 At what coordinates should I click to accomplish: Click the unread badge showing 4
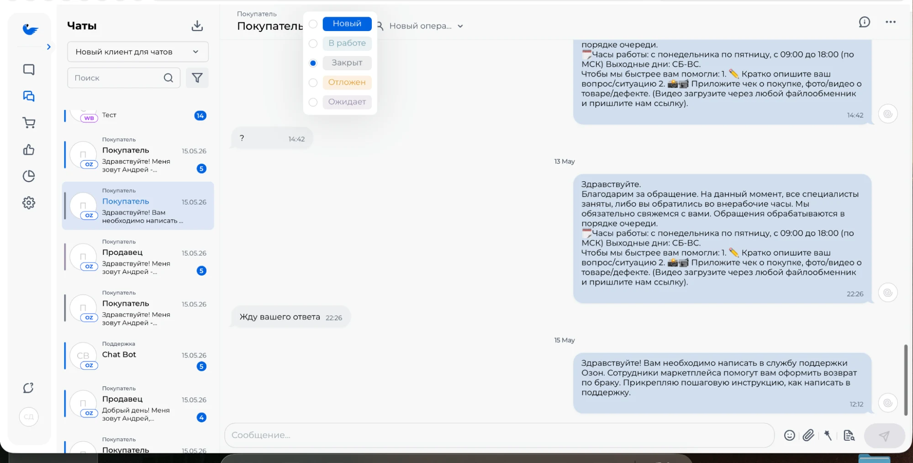click(201, 417)
